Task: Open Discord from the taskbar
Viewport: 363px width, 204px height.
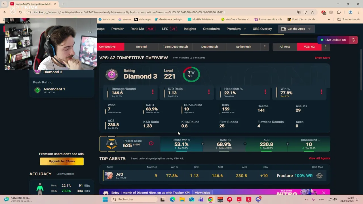Action: click(258, 199)
